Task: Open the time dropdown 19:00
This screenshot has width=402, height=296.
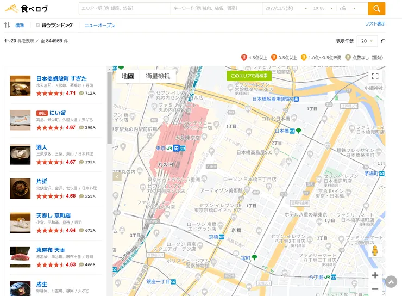Action: point(323,8)
